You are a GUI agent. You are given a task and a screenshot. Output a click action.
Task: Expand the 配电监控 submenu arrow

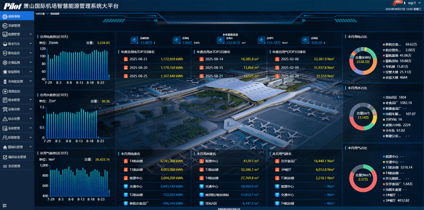pos(30,53)
